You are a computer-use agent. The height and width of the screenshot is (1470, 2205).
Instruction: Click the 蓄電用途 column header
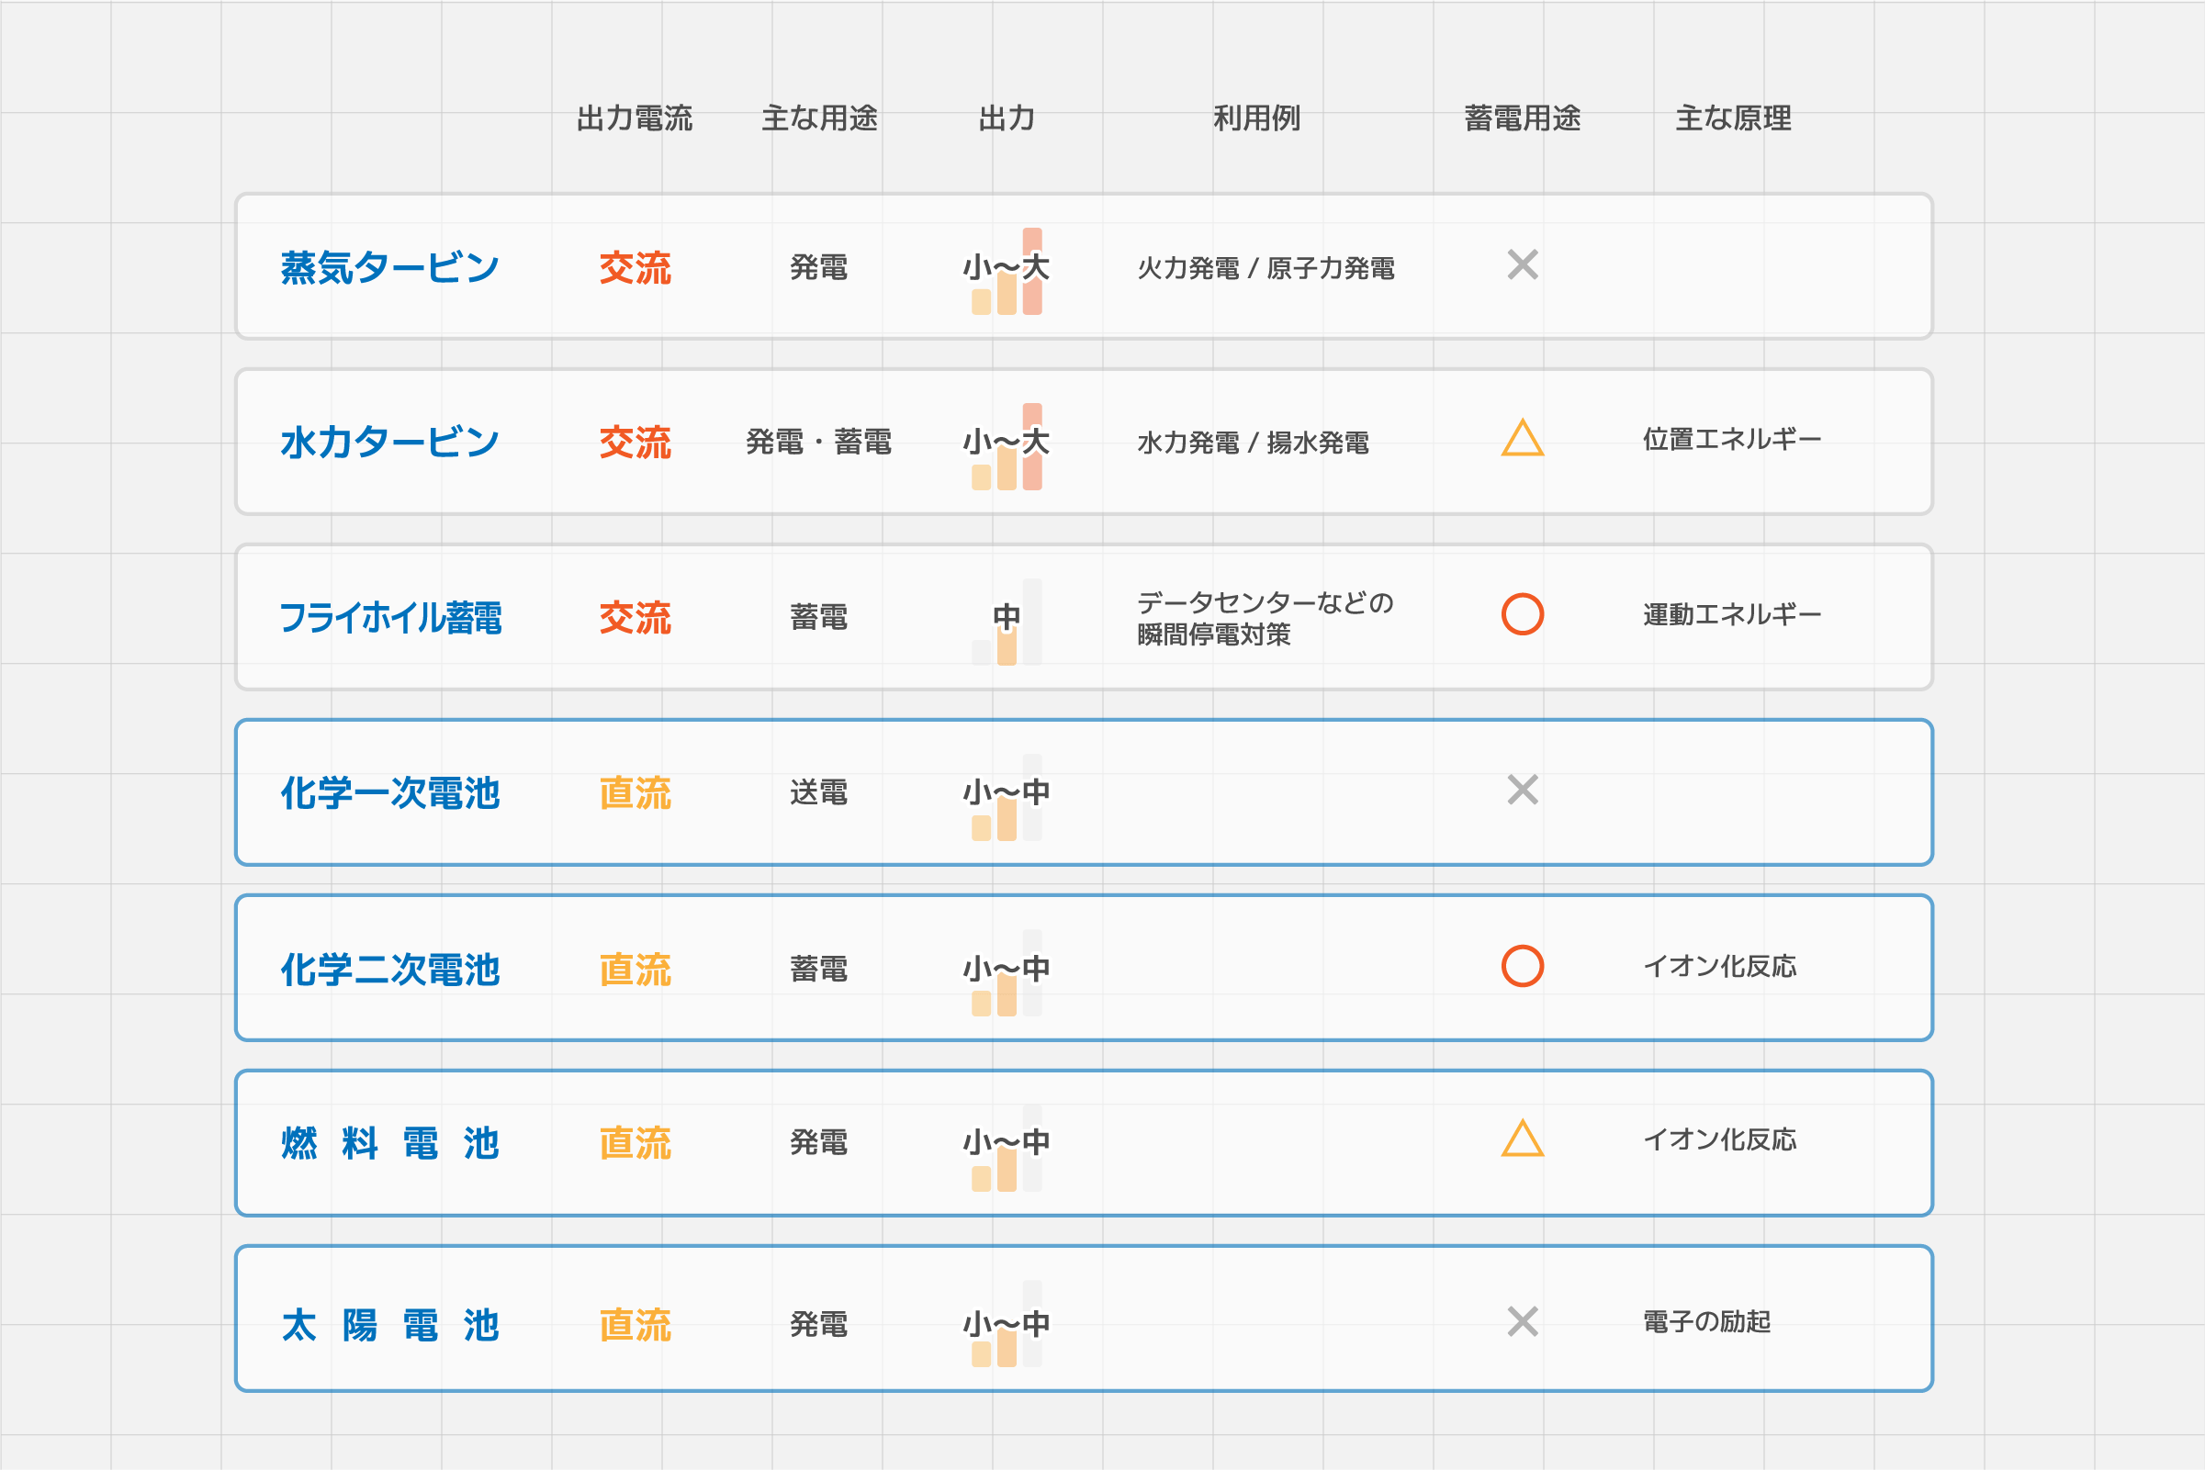pos(1523,118)
